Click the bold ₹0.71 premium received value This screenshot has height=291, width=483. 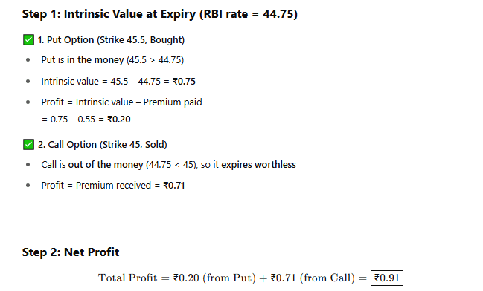173,186
